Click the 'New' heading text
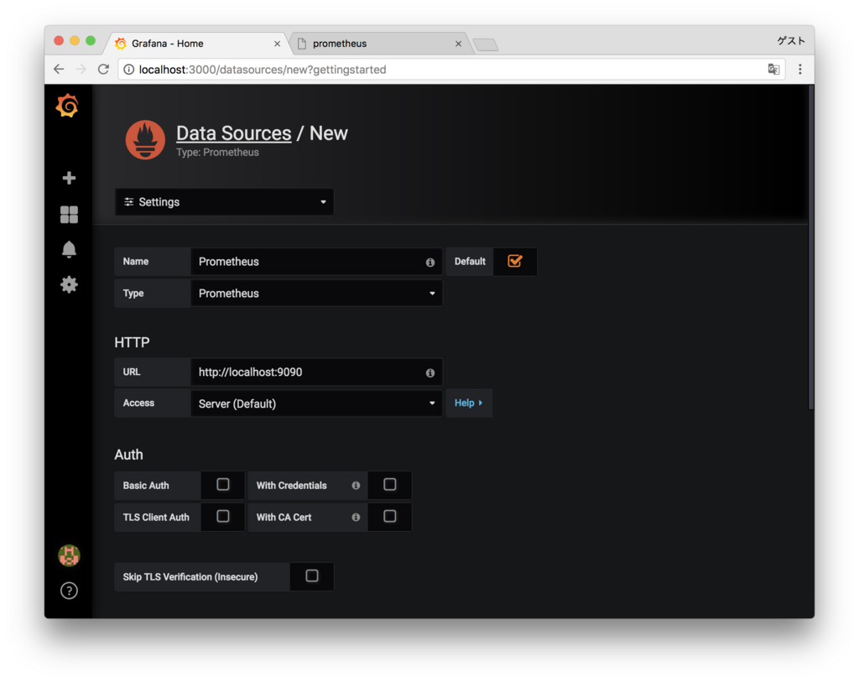This screenshot has width=859, height=682. tap(329, 133)
